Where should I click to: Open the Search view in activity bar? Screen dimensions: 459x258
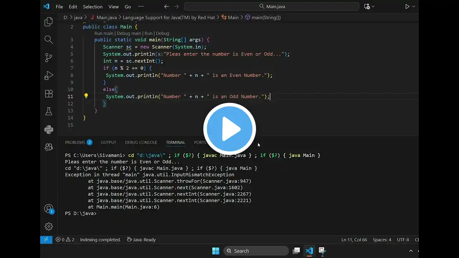coord(49,39)
